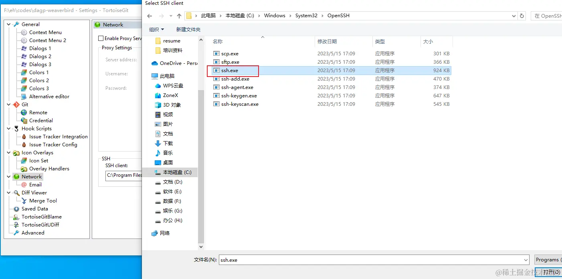Open the Icon Set settings icon
Image resolution: width=562 pixels, height=279 pixels.
(23, 160)
